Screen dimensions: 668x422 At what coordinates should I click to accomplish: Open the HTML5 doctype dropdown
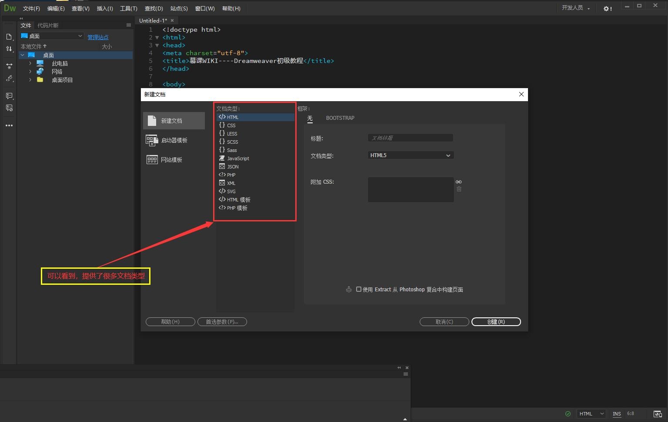click(411, 155)
